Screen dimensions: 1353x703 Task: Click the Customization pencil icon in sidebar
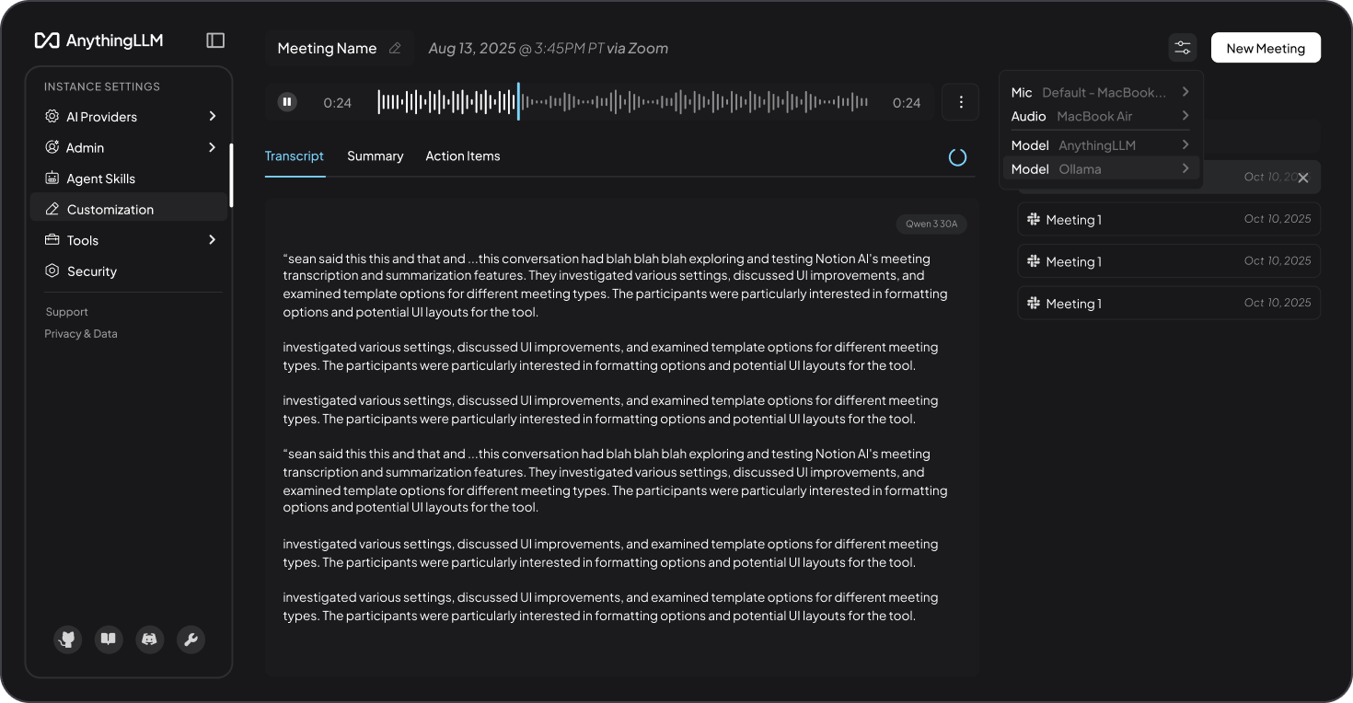point(52,209)
